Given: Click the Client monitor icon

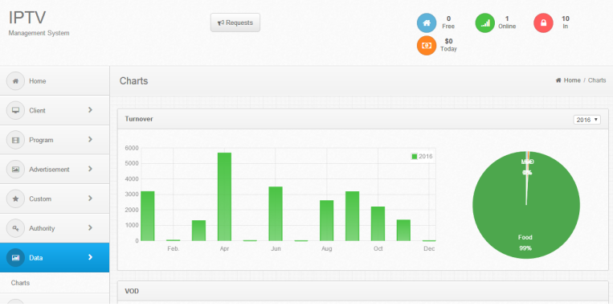Looking at the screenshot, I should 15,110.
